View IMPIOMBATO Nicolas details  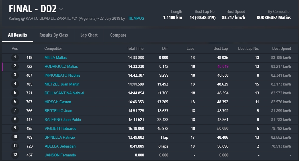pyautogui.click(x=62, y=75)
